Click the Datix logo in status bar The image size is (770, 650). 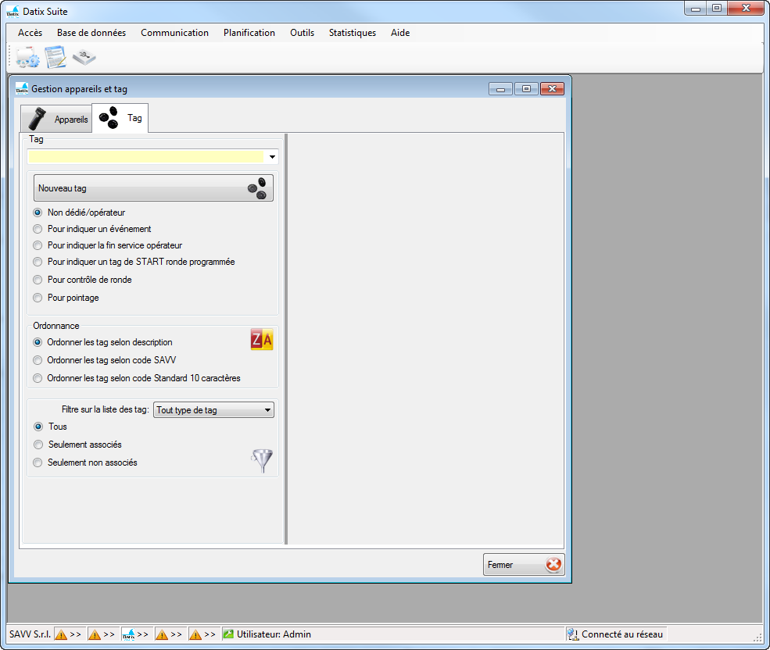pos(129,634)
